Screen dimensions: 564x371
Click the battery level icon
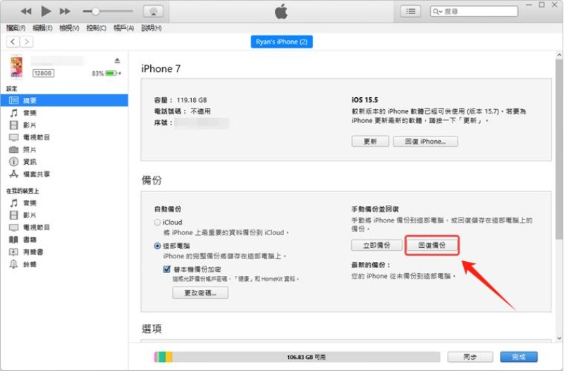click(111, 73)
